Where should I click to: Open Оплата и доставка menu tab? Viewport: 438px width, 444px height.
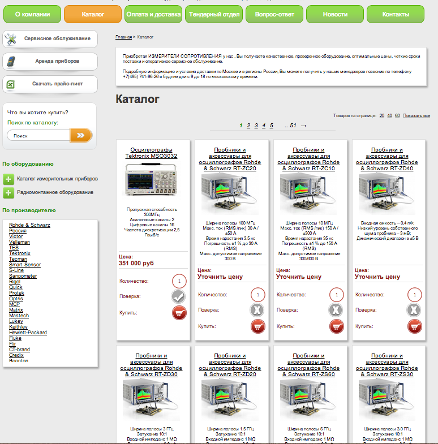(153, 14)
